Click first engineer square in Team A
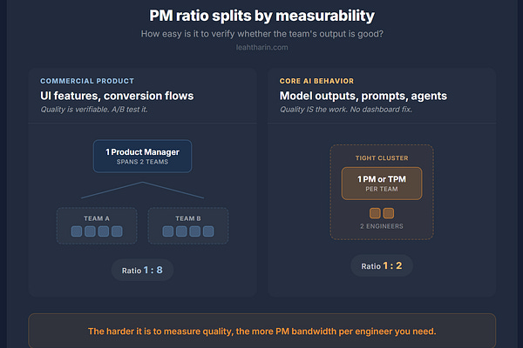This screenshot has height=348, width=523. (x=77, y=231)
